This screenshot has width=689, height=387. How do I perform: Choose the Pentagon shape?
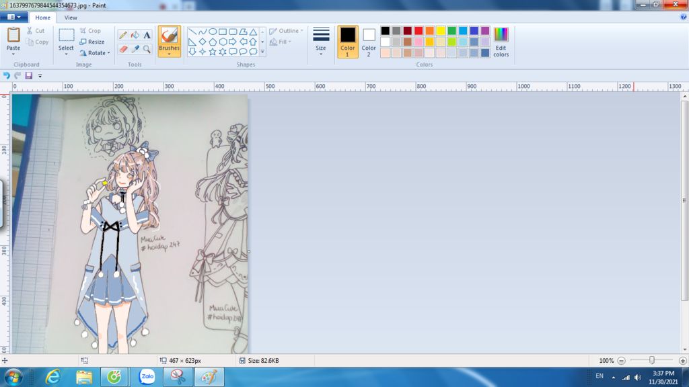click(212, 42)
